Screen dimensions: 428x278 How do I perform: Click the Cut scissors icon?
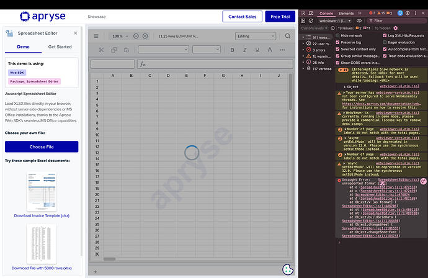(x=101, y=50)
